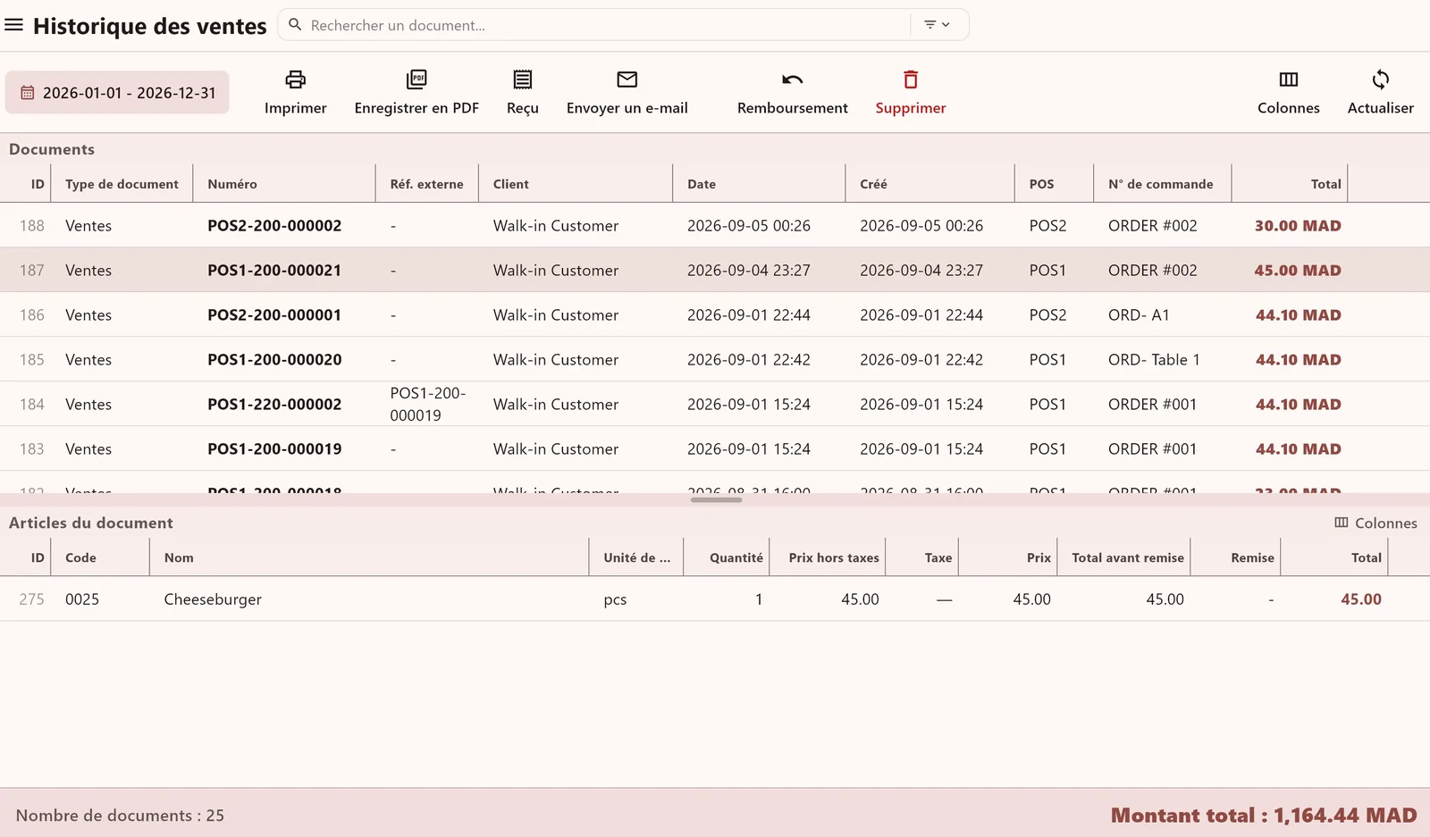The image size is (1430, 837).
Task: Sort documents by Créé header
Action: tap(873, 184)
